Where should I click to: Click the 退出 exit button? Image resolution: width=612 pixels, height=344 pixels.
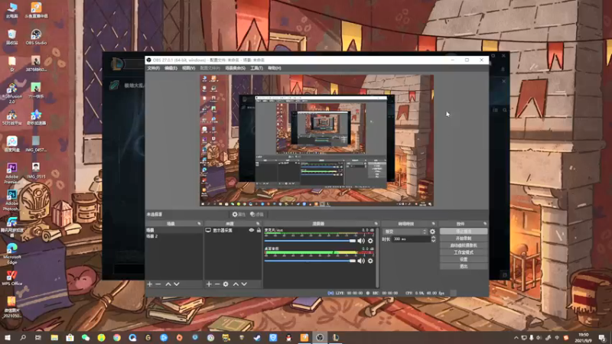(464, 266)
